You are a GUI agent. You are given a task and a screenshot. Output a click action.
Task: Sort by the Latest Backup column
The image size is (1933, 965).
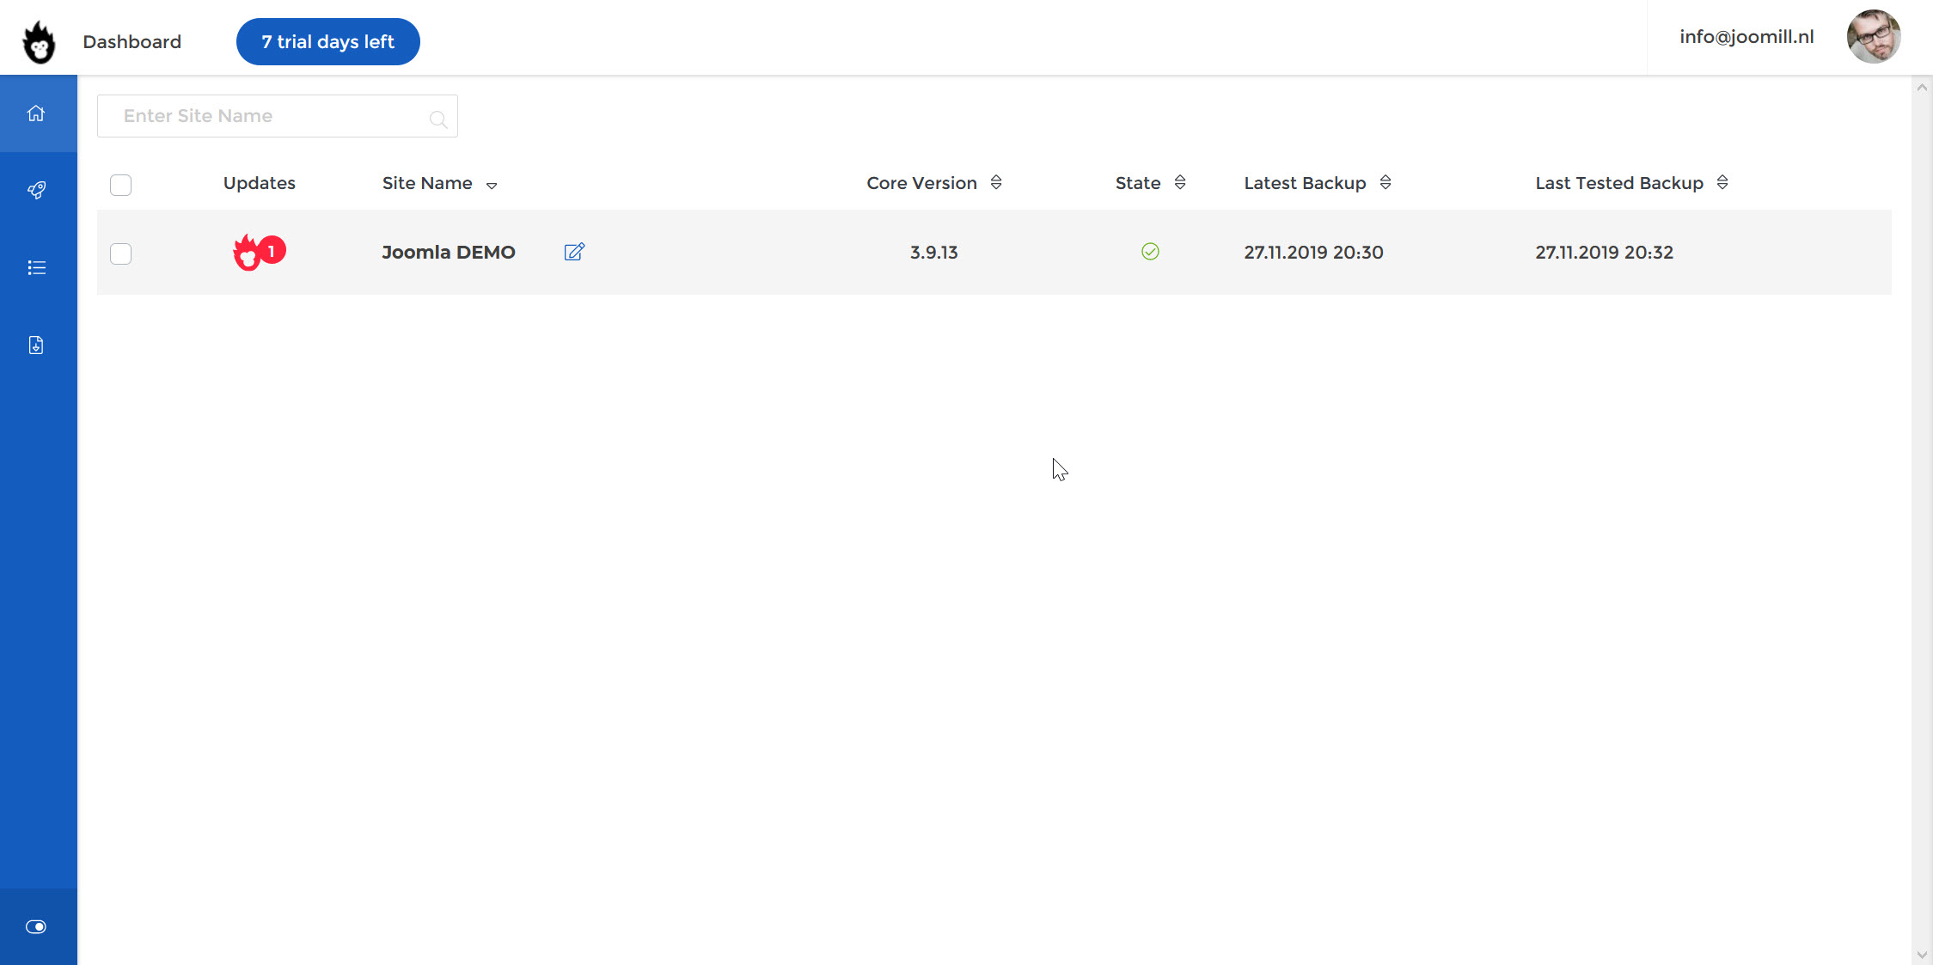pyautogui.click(x=1386, y=182)
